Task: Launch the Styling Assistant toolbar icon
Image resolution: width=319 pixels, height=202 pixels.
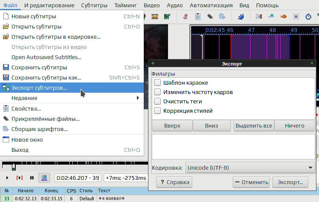Action: point(271,17)
